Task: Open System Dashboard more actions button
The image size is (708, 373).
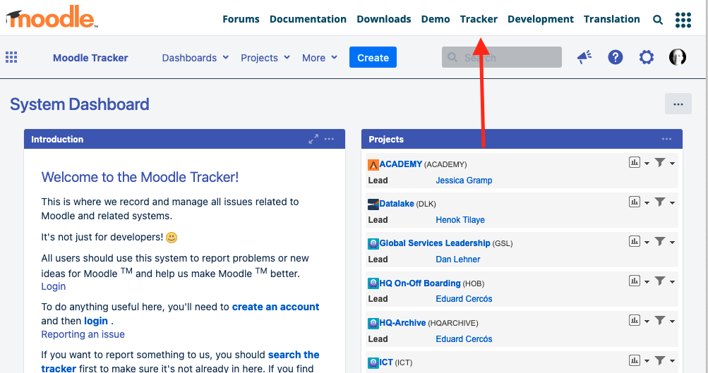Action: coord(678,104)
